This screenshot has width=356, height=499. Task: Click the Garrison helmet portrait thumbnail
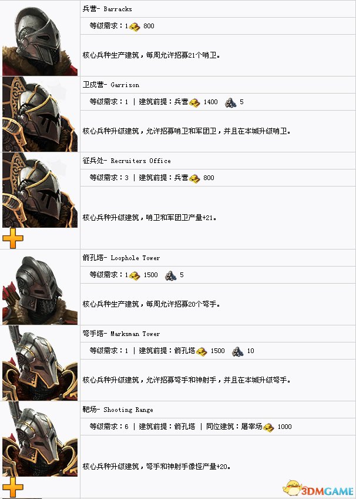pyautogui.click(x=40, y=114)
